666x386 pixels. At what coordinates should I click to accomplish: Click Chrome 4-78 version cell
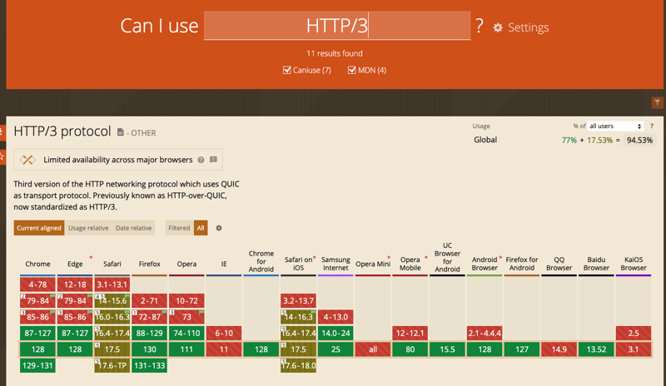(x=37, y=285)
